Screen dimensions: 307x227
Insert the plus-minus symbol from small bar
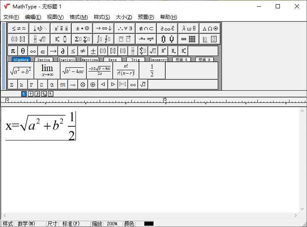(x=93, y=51)
